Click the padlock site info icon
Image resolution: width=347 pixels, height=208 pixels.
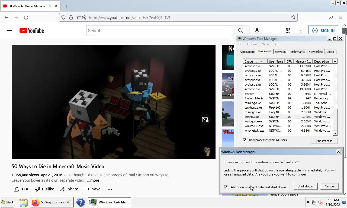71,18
